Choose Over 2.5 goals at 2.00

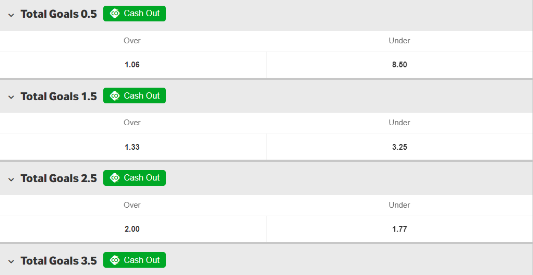coord(133,229)
